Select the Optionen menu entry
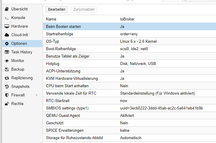Viewport: 216px width, 143px height. click(22, 44)
